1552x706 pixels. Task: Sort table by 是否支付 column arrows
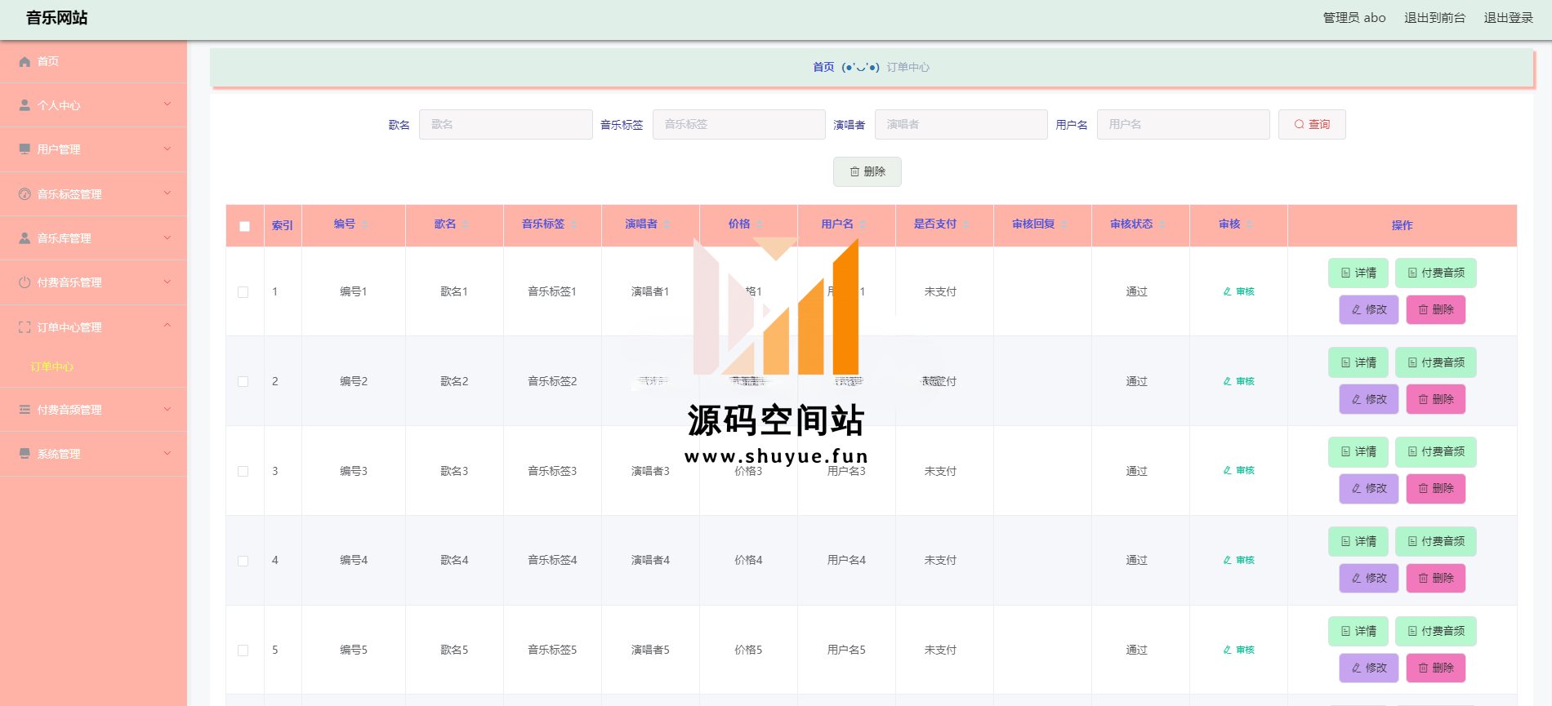tap(966, 224)
